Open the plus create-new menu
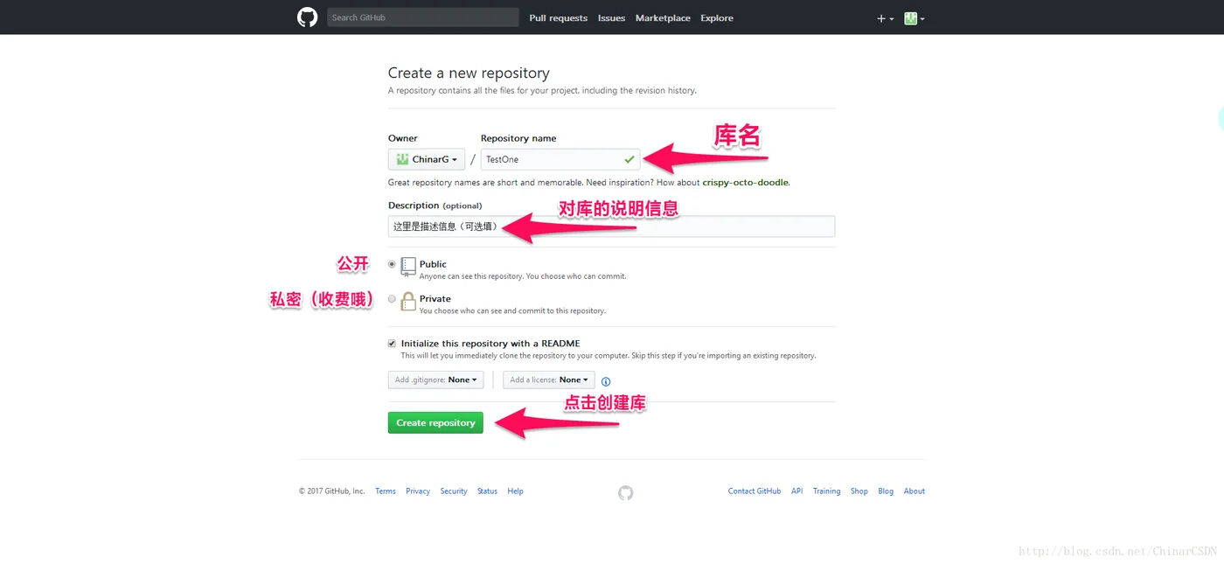The height and width of the screenshot is (564, 1224). point(886,18)
